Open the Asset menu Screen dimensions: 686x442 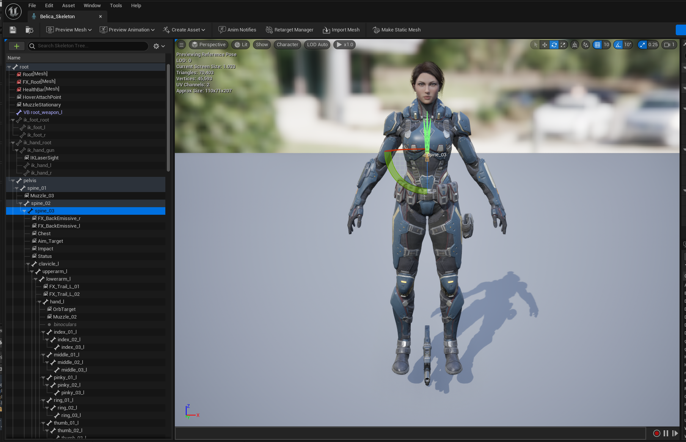(x=69, y=6)
